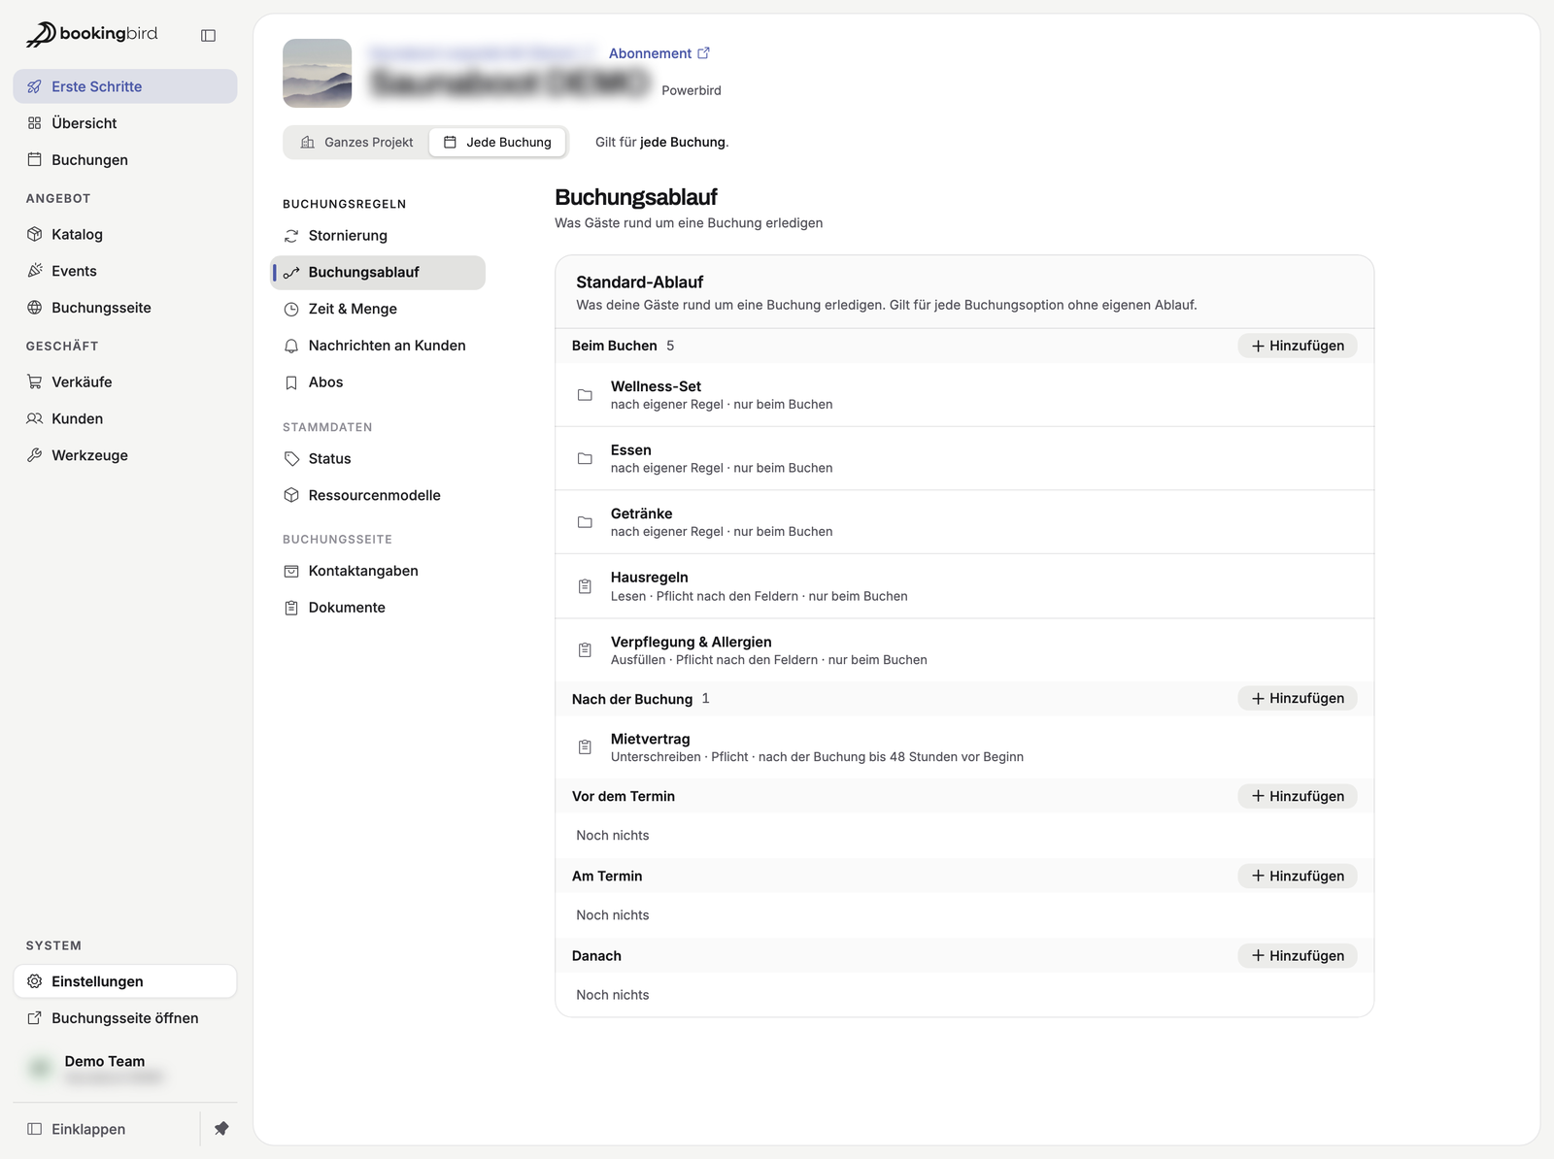Open Nachrichten an Kunden settings
Viewport: 1554px width, 1159px height.
[x=378, y=346]
